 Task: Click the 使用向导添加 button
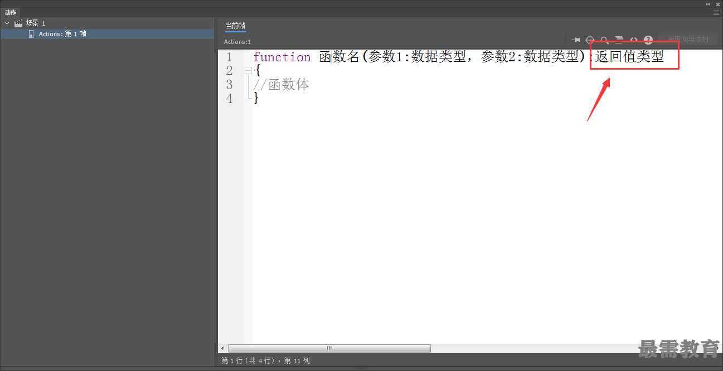pyautogui.click(x=688, y=40)
